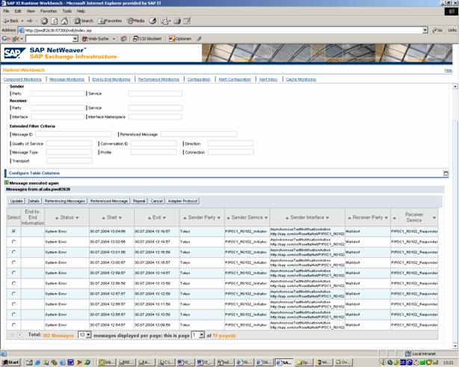Viewport: 459px width, 367px height.
Task: Click the Adapter Protocol button
Action: pyautogui.click(x=182, y=201)
